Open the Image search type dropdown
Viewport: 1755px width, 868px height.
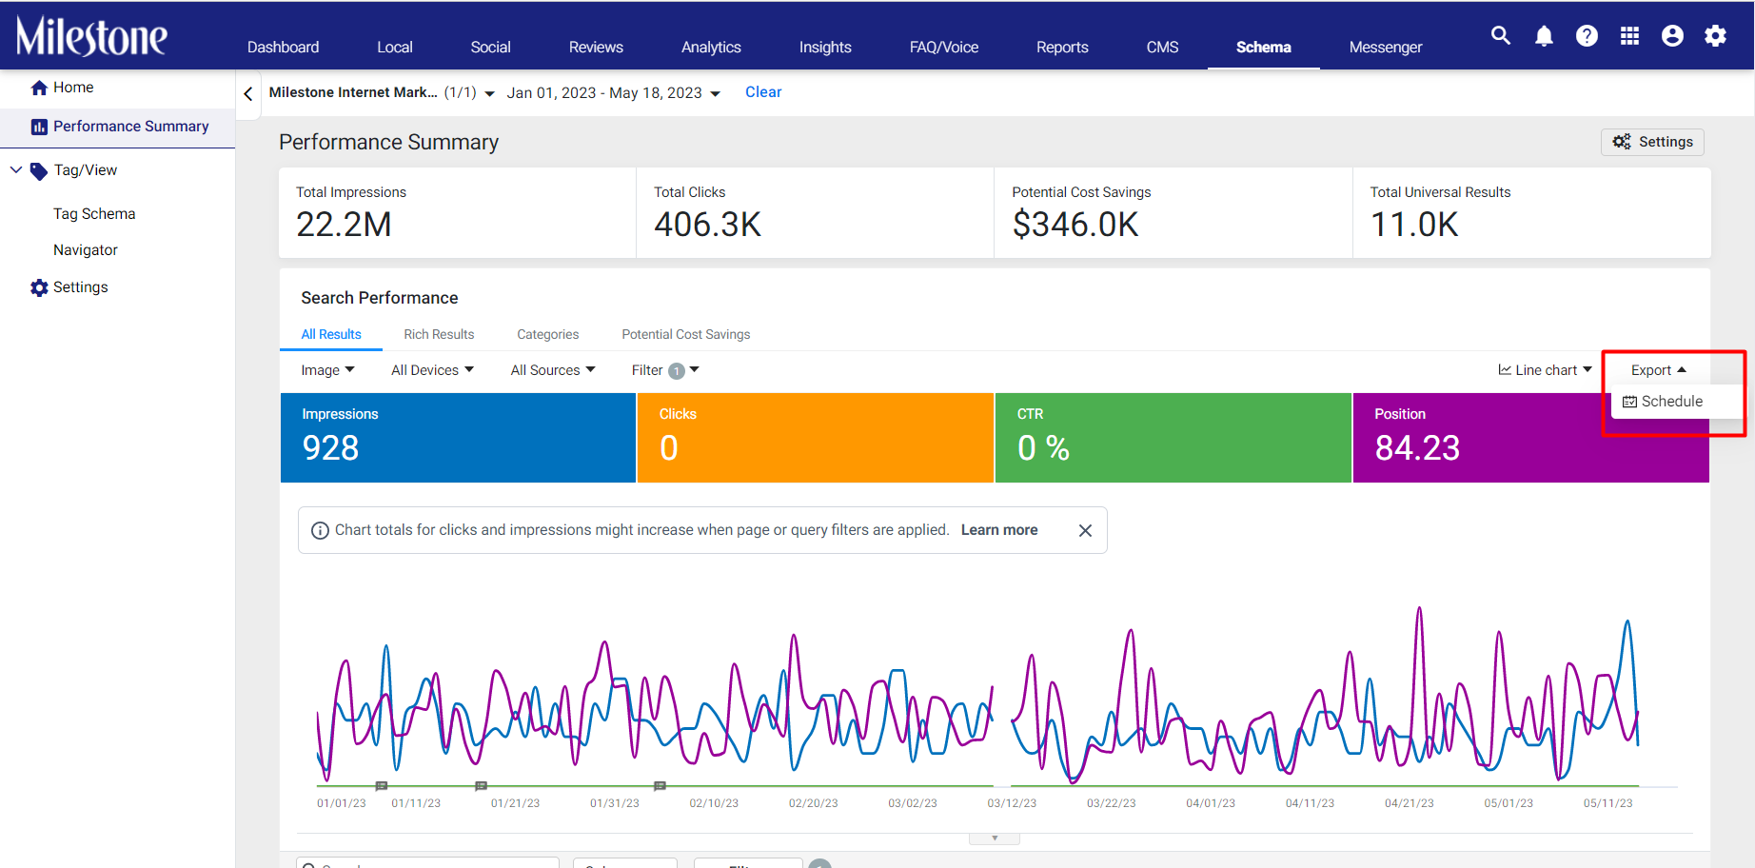point(328,370)
